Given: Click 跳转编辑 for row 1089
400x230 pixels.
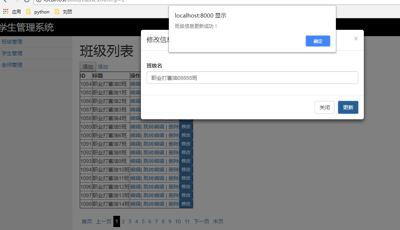Looking at the screenshot, I should click(154, 127).
